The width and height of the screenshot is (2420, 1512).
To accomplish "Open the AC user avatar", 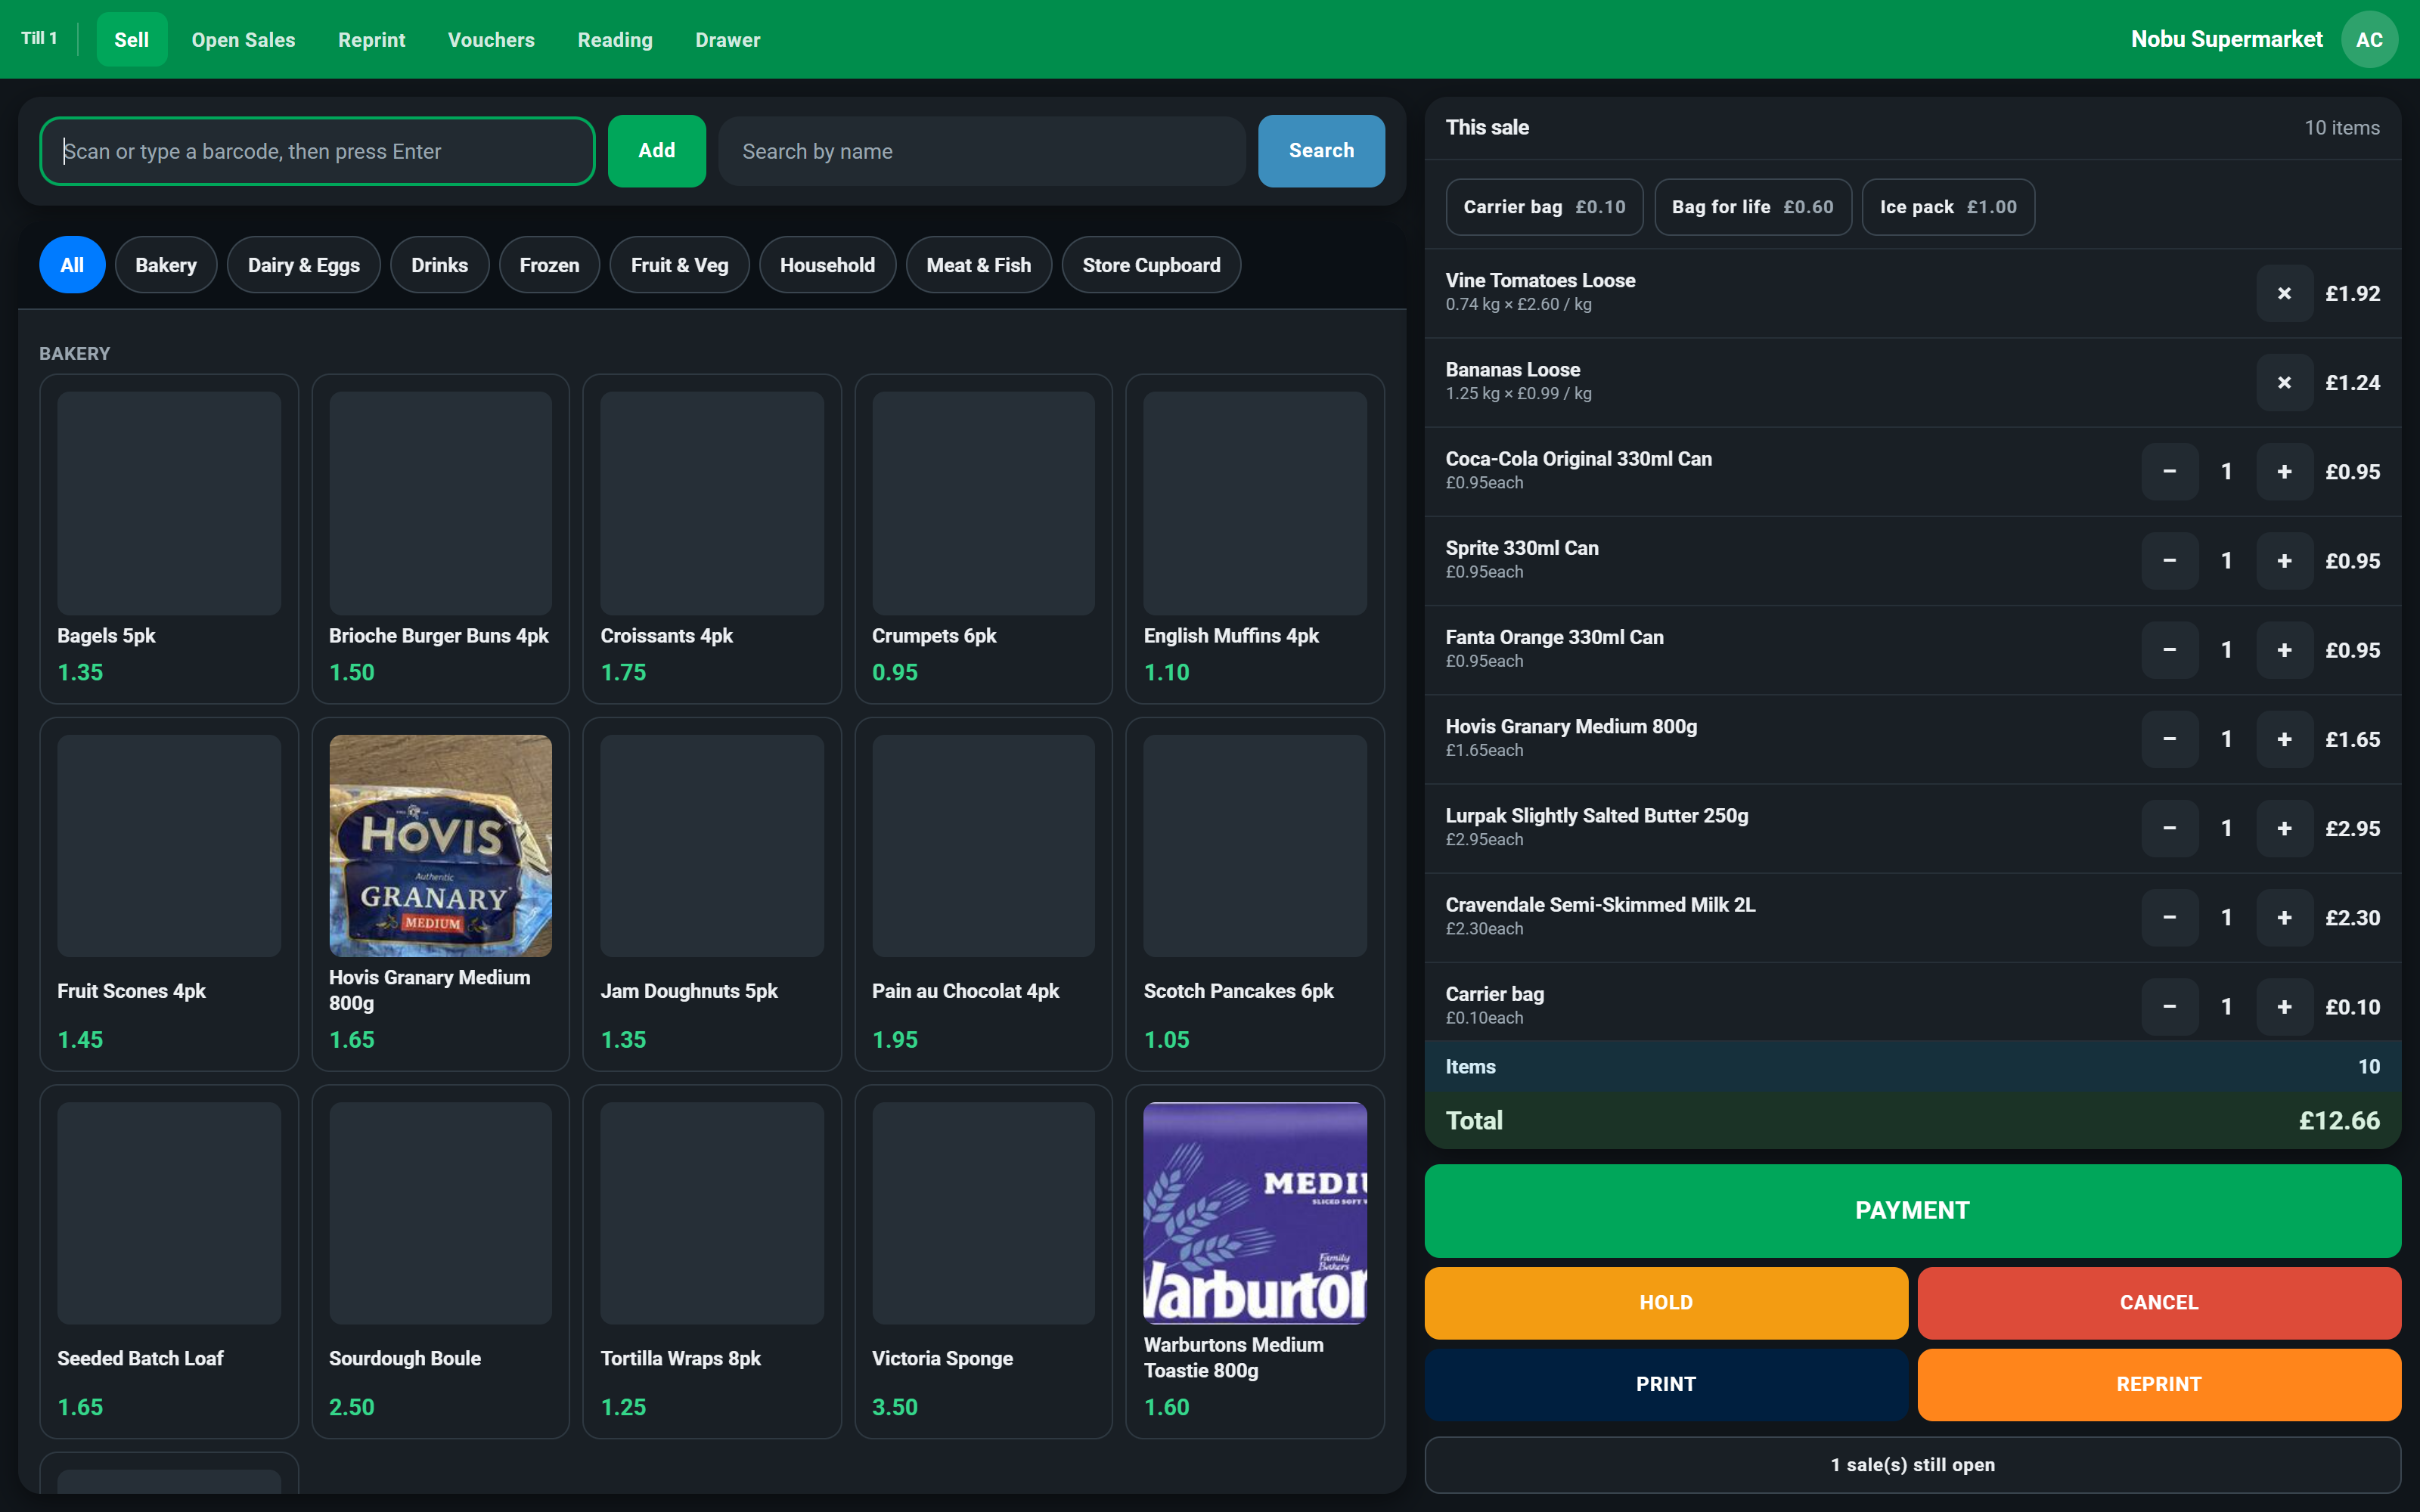I will tap(2369, 39).
